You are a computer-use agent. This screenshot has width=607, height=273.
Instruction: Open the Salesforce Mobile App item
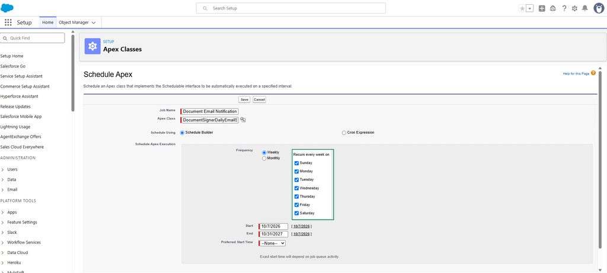coord(21,117)
